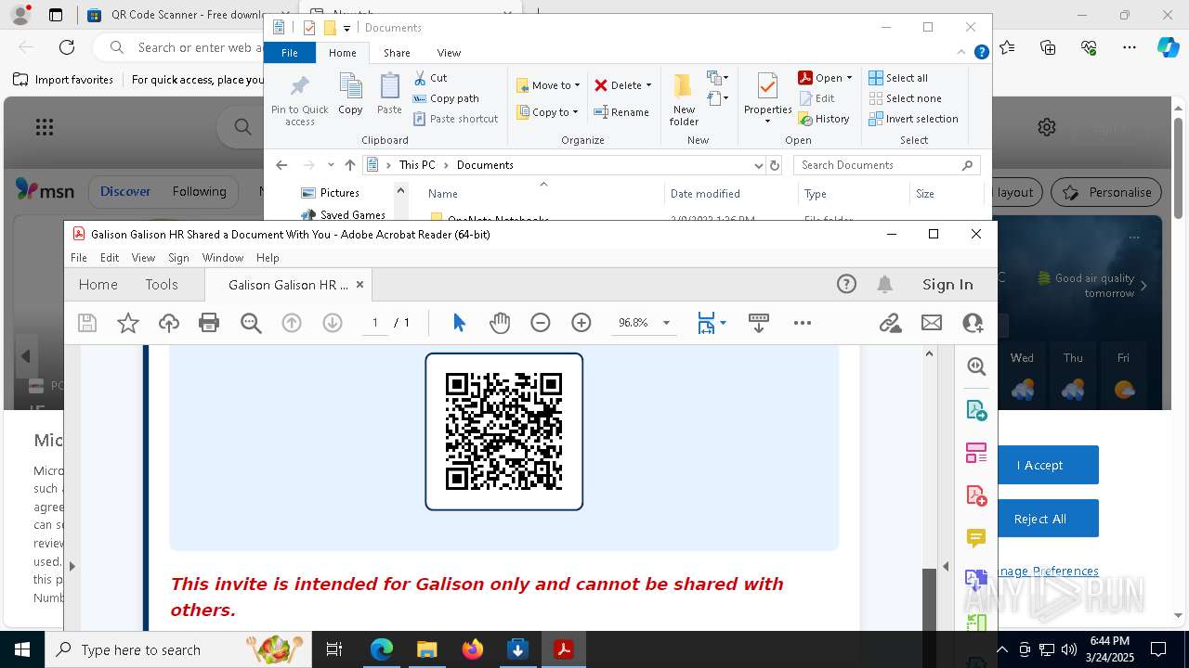
Task: Activate the Hand pan tool
Action: [x=500, y=323]
